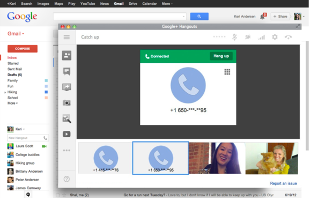Image resolution: width=311 pixels, height=208 pixels.
Task: Start screenshare from the Hangouts sidebar
Action: click(66, 87)
